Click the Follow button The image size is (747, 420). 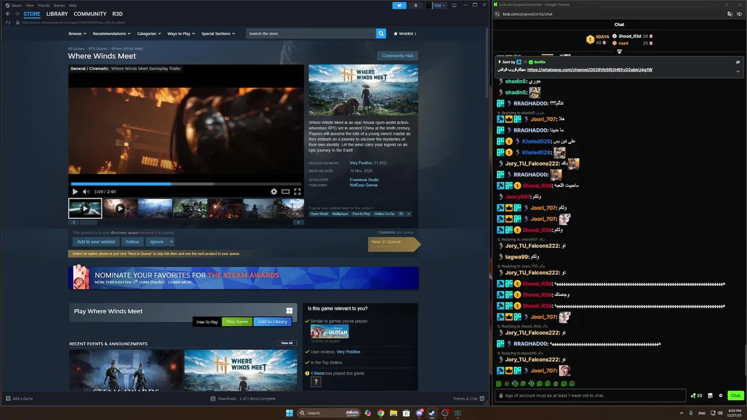132,242
